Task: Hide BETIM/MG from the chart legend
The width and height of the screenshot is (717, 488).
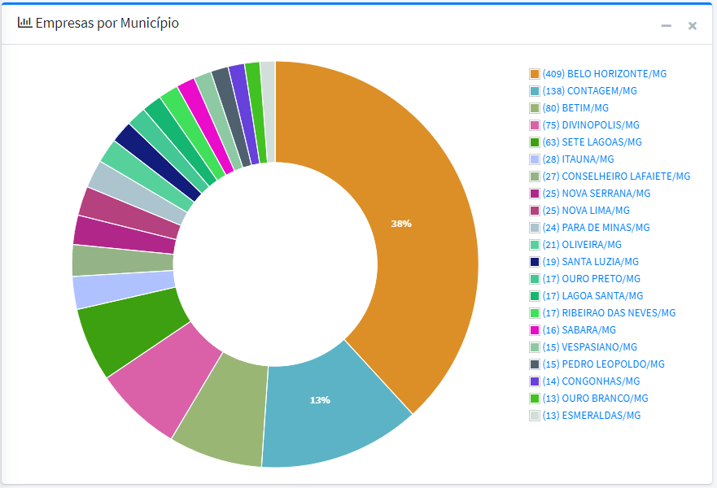Action: tap(575, 108)
